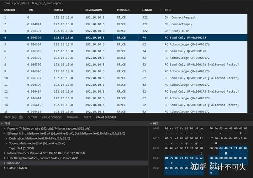The image size is (253, 178).
Task: Switch to the PORTS tab
Action: click(x=87, y=117)
